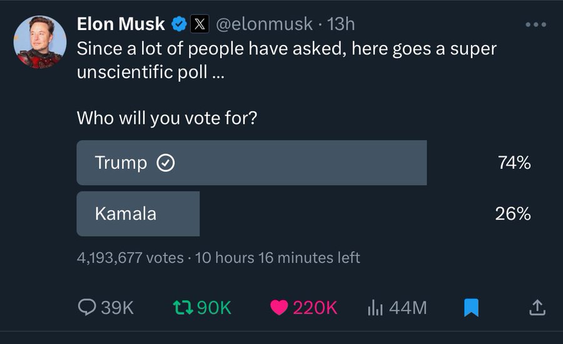Open the three-dot more options menu
Screen dimensions: 563x344
[x=536, y=25]
